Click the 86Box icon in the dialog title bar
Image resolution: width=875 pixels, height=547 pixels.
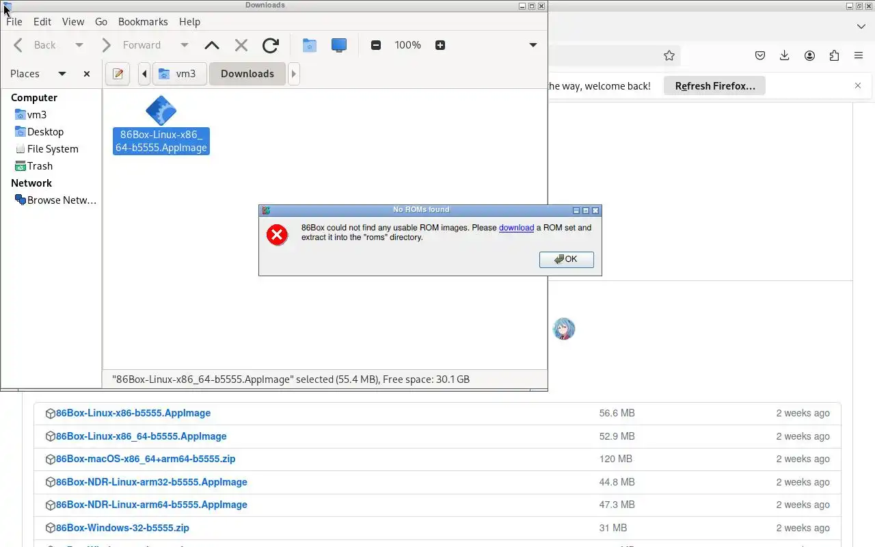[x=266, y=211]
